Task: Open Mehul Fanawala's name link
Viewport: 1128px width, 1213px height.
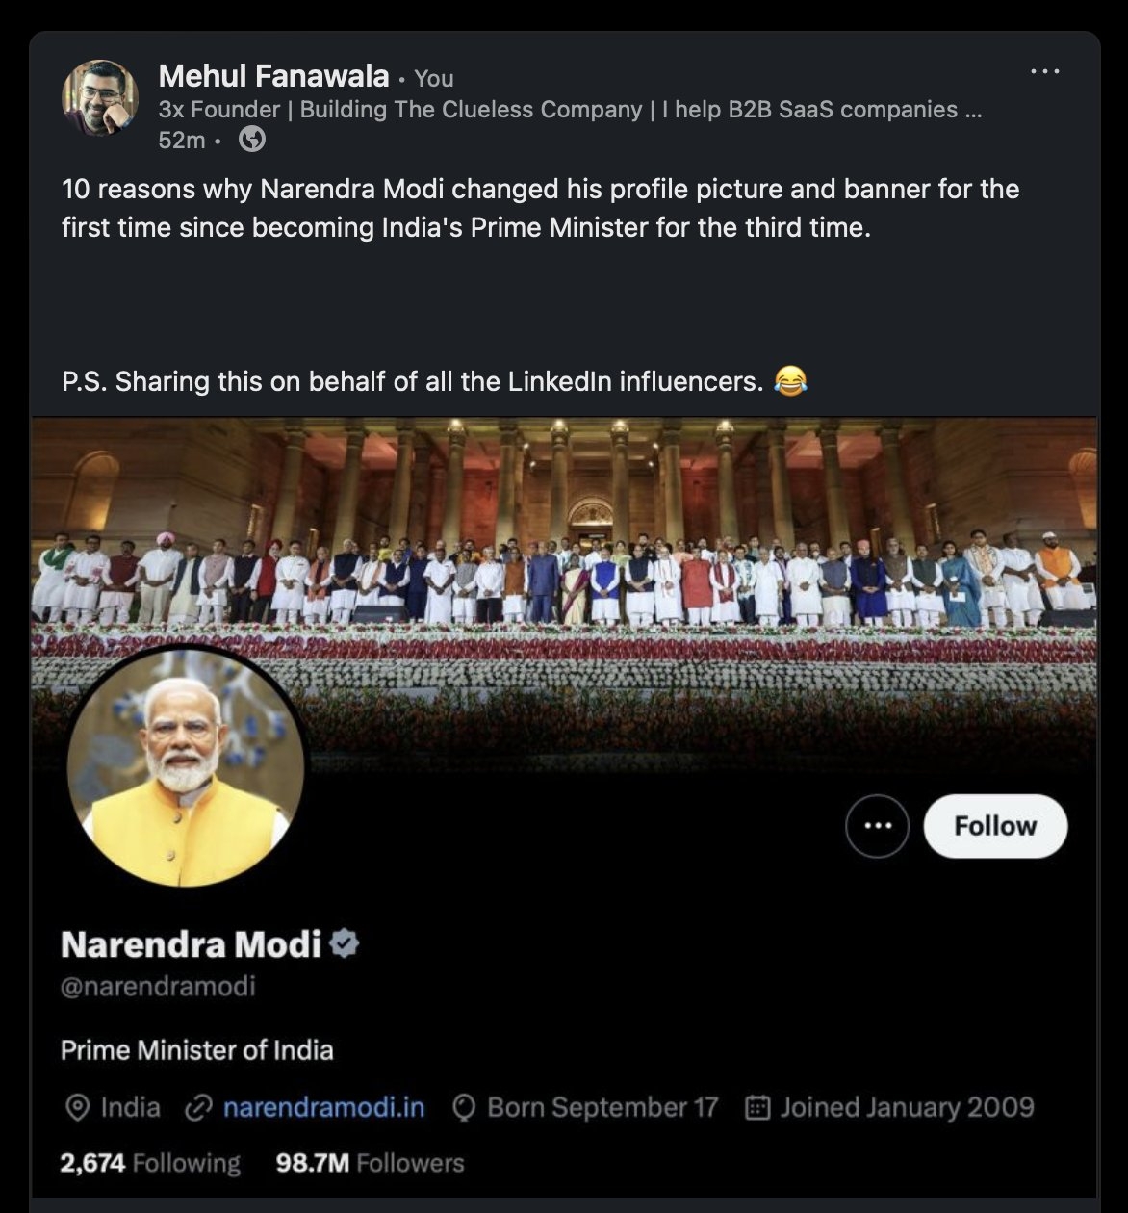Action: tap(273, 76)
